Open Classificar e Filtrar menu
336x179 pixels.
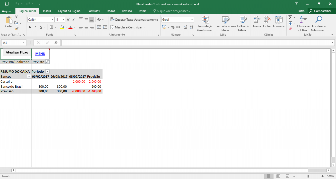tap(303, 24)
